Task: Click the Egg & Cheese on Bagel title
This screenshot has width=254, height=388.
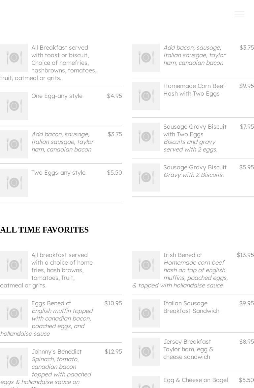Action: (195, 380)
